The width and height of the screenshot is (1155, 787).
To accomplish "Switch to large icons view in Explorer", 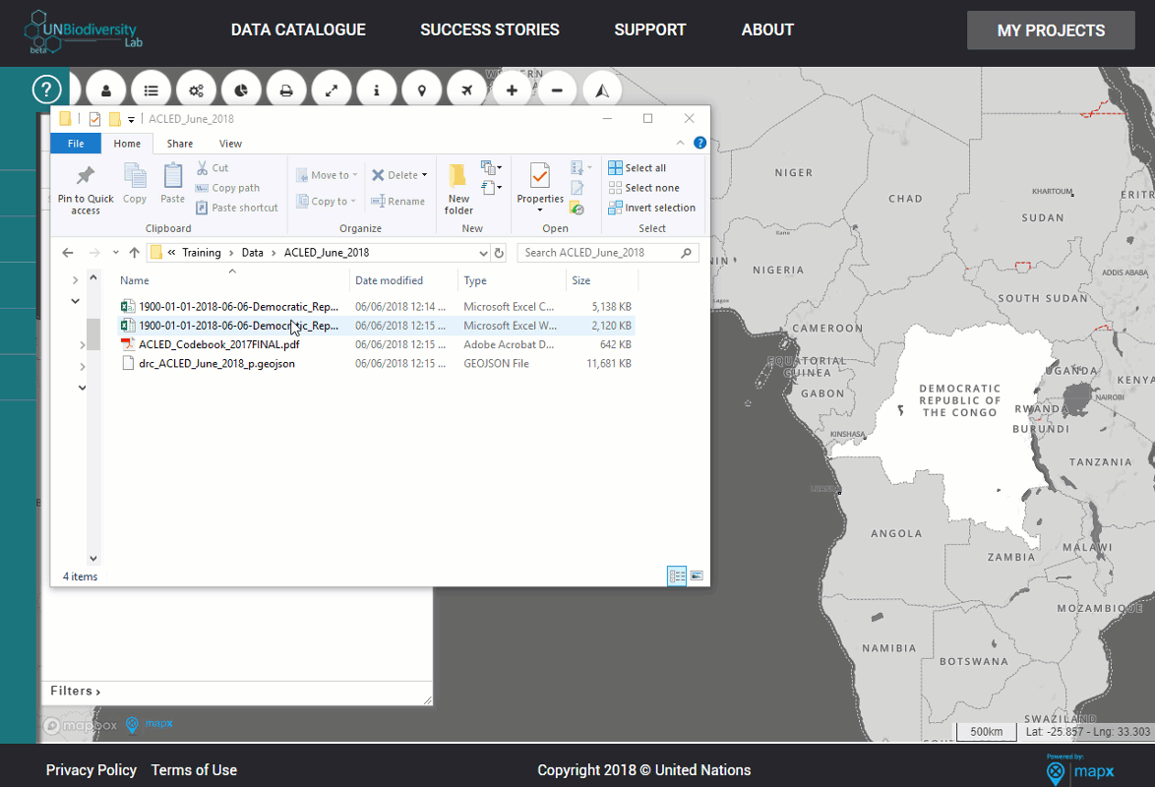I will 697,576.
